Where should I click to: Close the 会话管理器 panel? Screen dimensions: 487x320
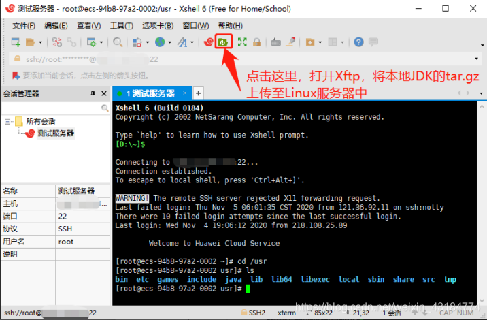click(104, 93)
